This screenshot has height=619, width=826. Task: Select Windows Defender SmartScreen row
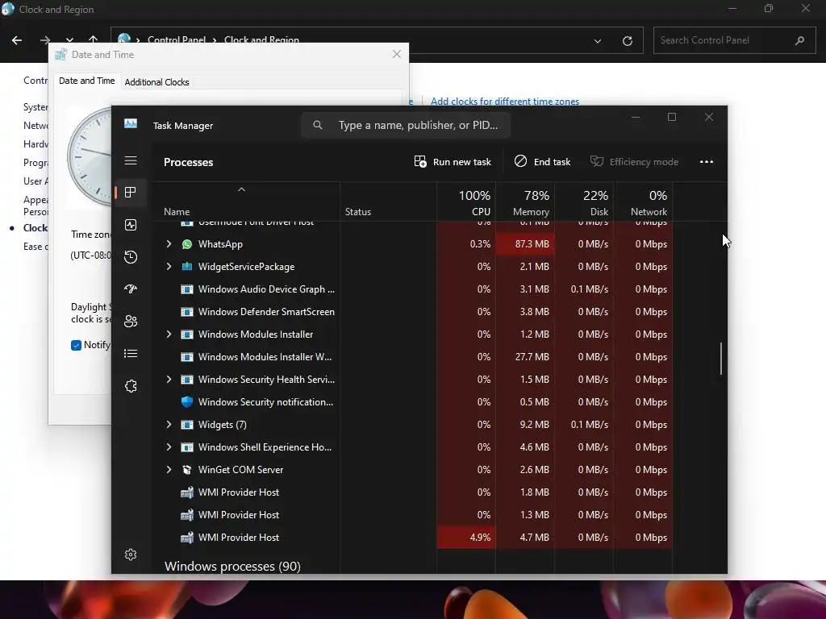coord(412,312)
